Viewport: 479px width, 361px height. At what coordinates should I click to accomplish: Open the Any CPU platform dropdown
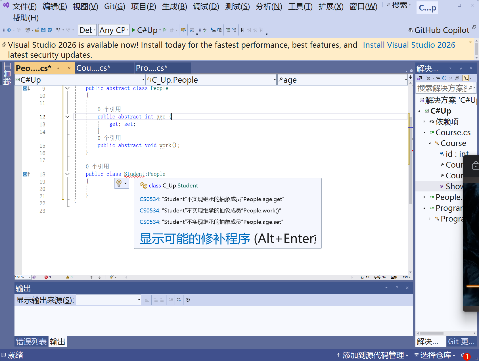click(114, 30)
